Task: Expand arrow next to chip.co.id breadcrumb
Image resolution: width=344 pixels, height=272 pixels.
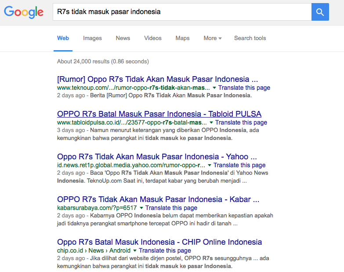Action: [x=135, y=251]
